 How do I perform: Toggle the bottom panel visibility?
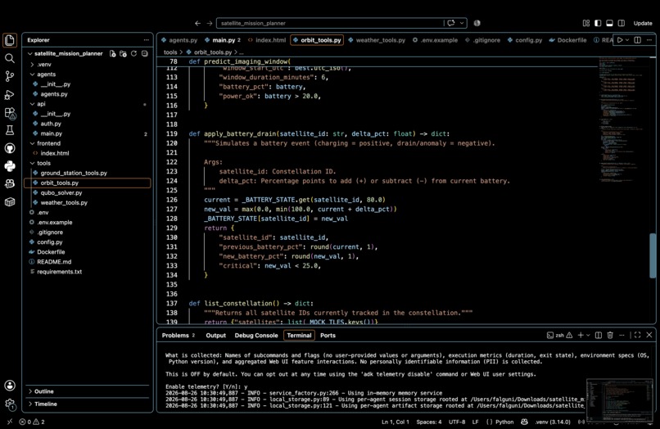[609, 23]
